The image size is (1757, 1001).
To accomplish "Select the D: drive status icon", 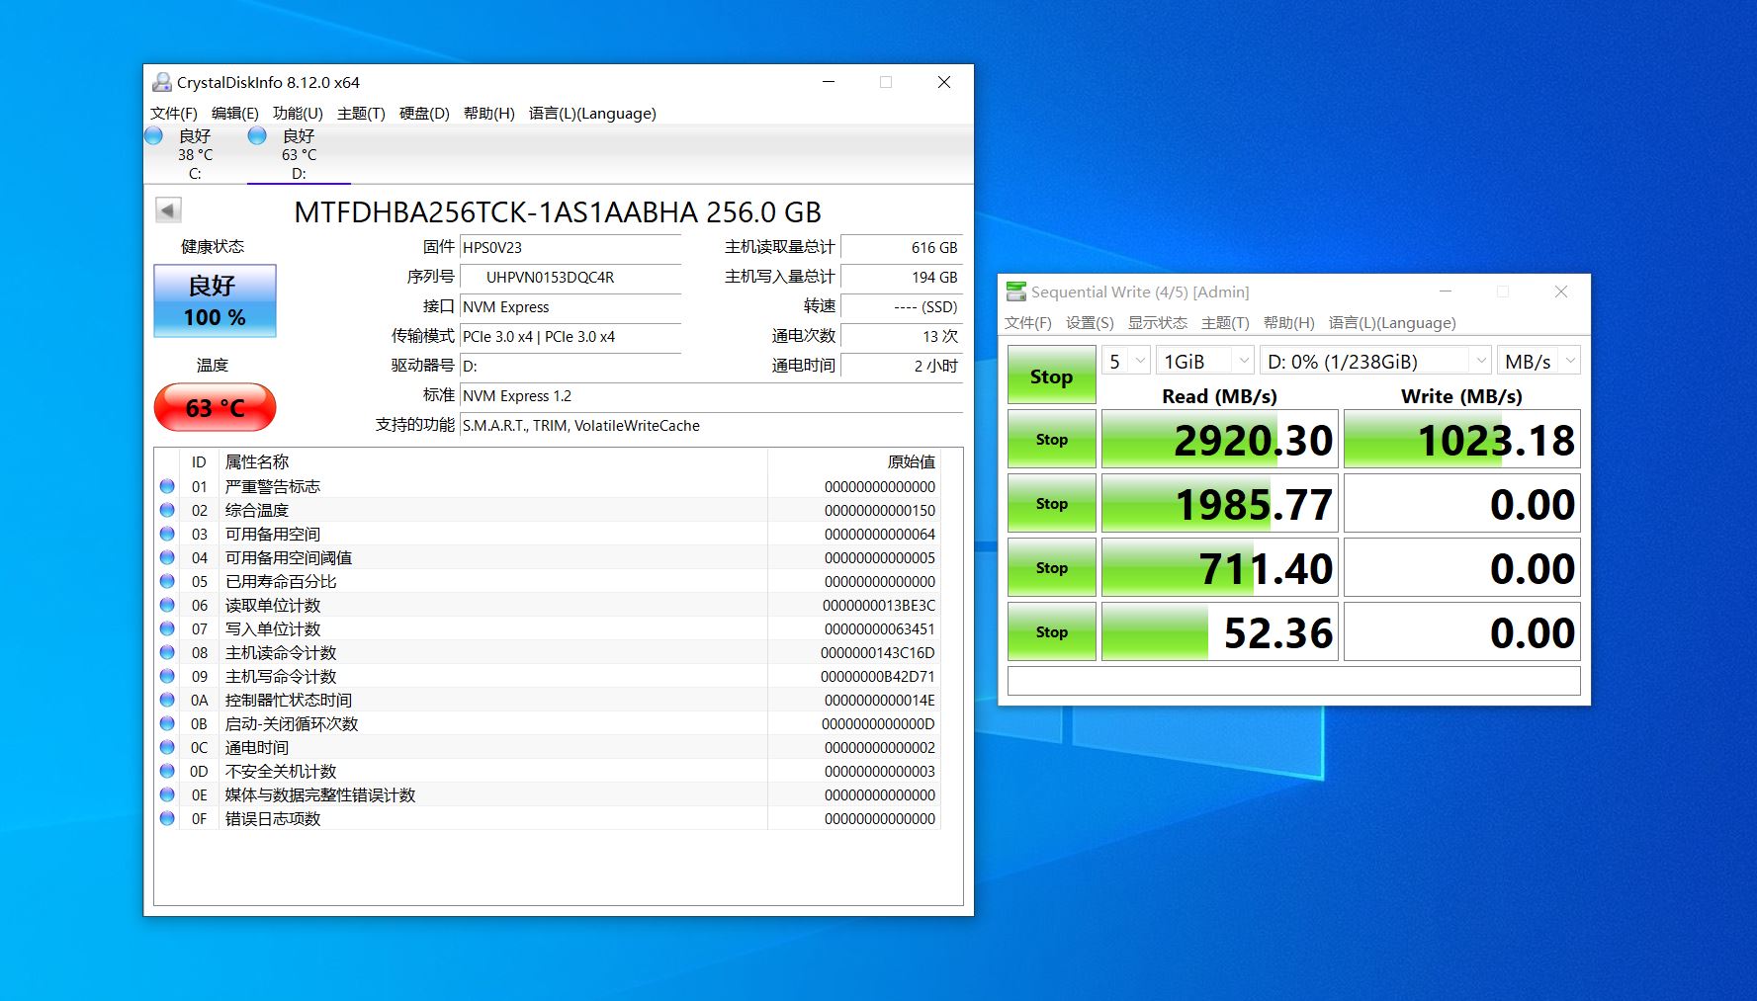I will [257, 136].
